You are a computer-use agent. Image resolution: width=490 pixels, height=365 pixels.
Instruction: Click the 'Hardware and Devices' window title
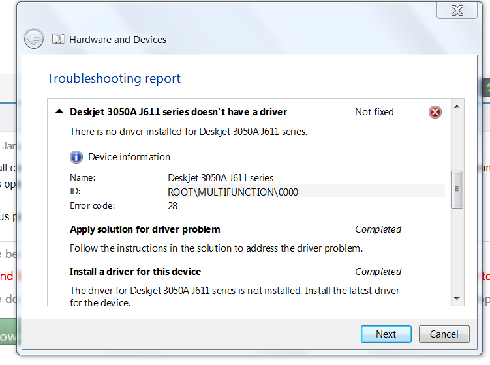coord(118,40)
